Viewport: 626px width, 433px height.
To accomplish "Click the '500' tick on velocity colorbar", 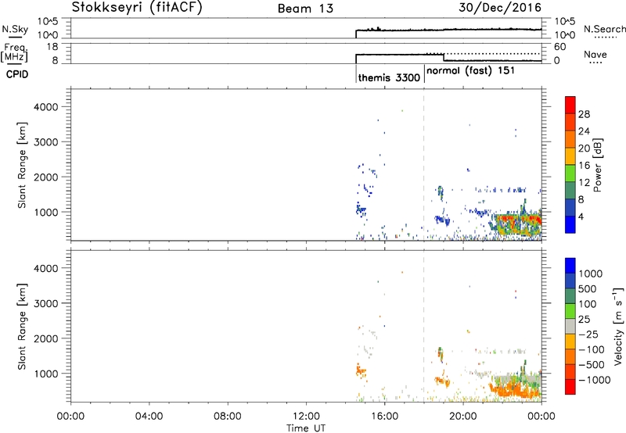I will (588, 288).
